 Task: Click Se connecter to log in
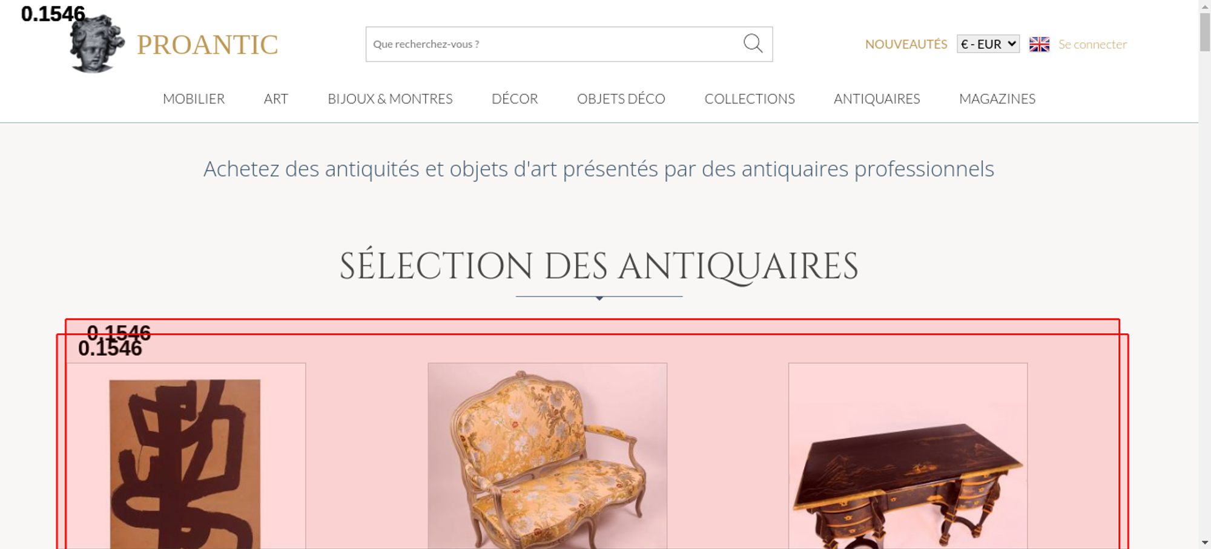[1092, 44]
